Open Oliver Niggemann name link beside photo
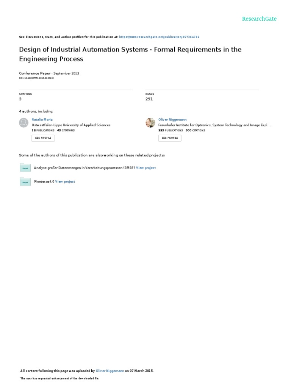This screenshot has height=388, width=291. [x=172, y=119]
